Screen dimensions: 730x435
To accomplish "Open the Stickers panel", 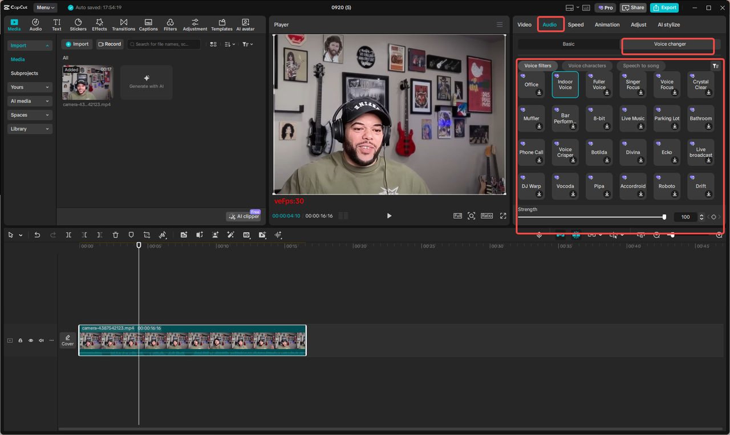I will coord(78,24).
